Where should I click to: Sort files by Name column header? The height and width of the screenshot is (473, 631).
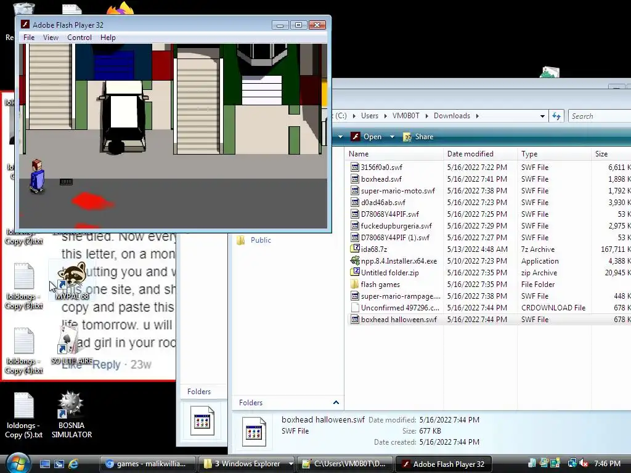point(394,153)
